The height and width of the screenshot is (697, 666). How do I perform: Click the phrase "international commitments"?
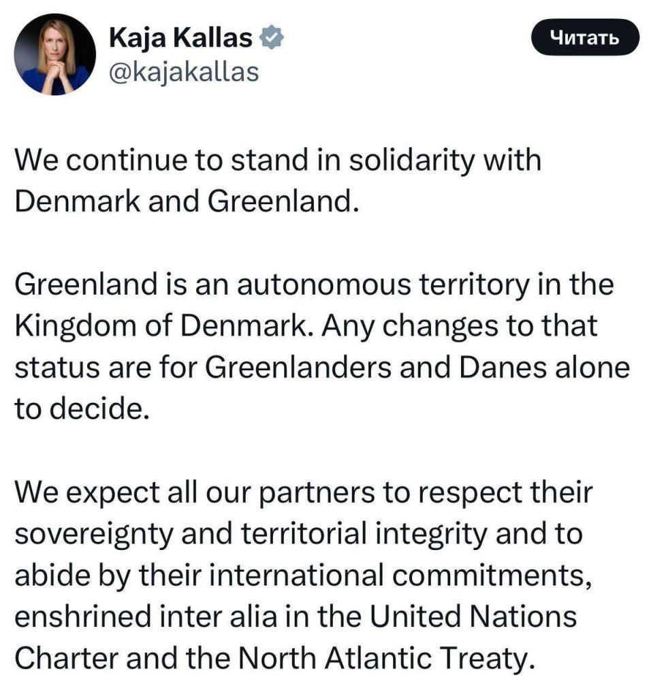click(x=392, y=575)
